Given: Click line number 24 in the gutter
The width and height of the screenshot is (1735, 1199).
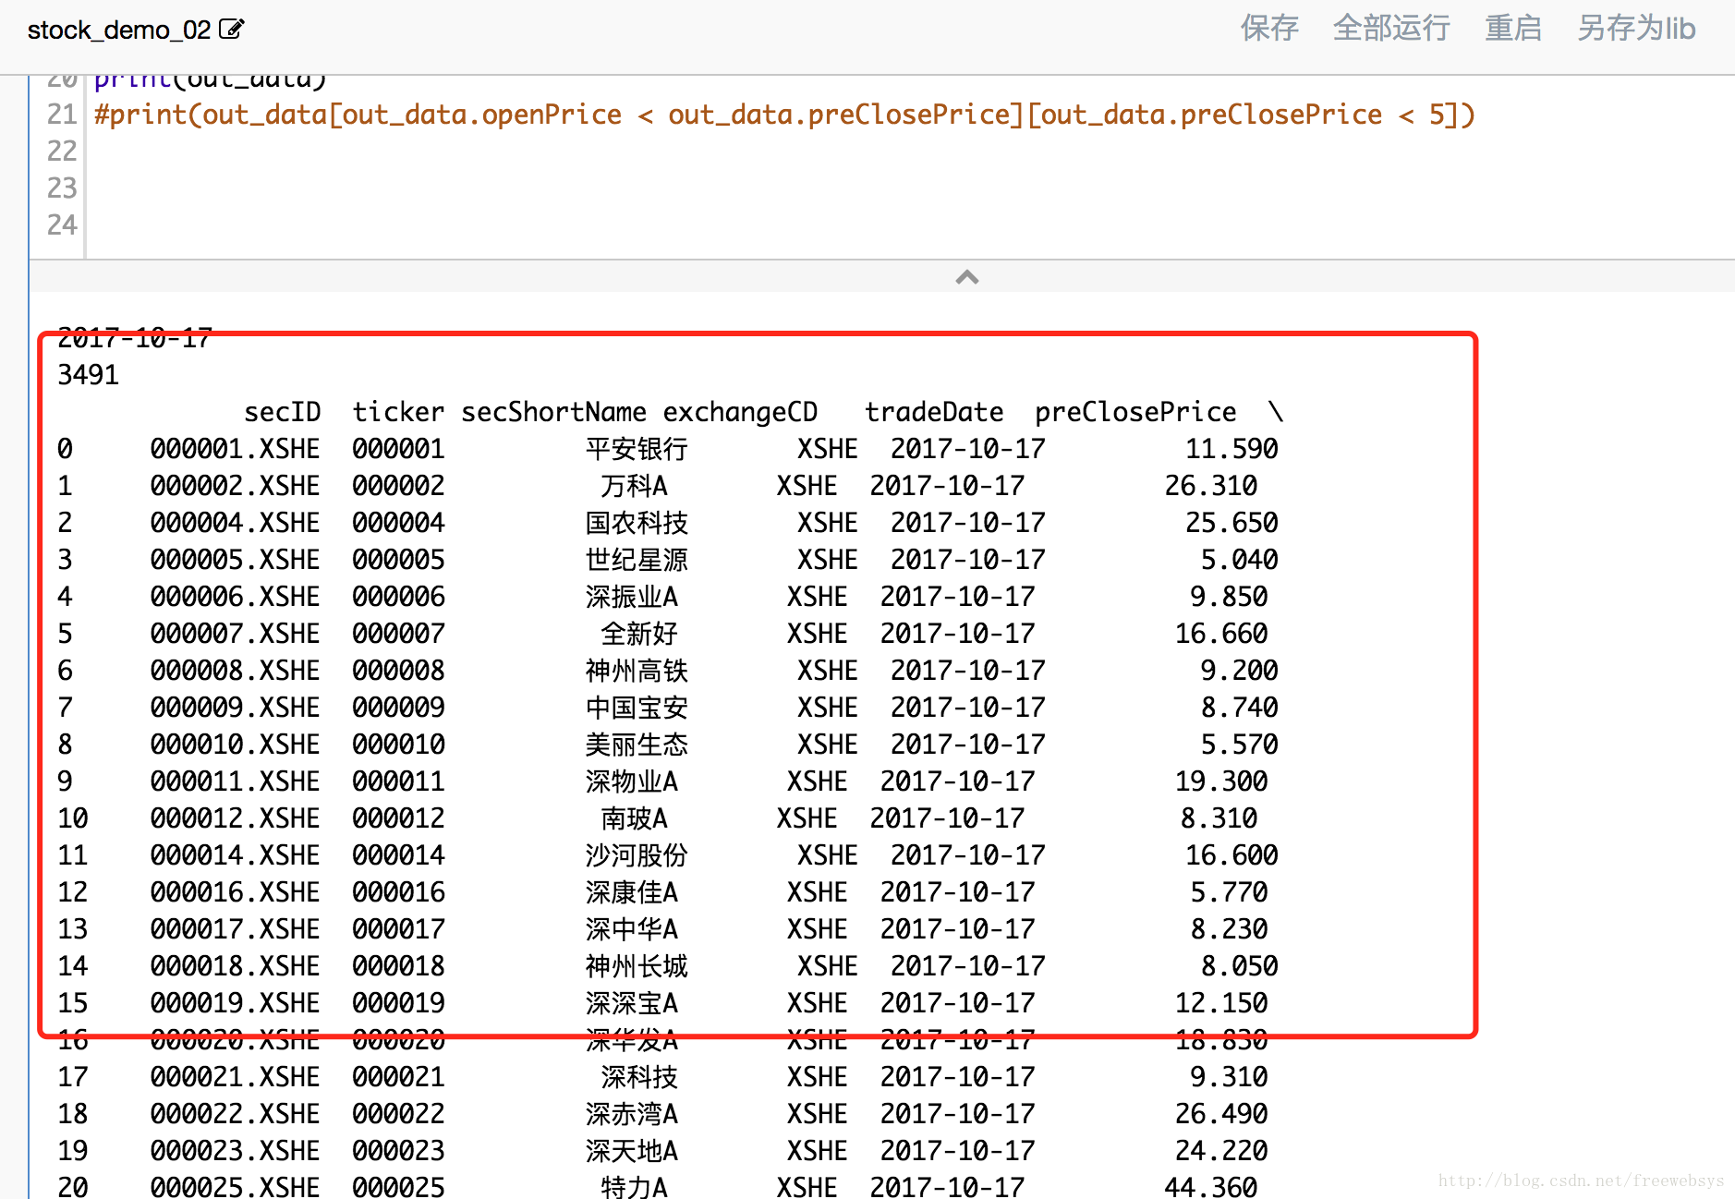Looking at the screenshot, I should [x=62, y=224].
